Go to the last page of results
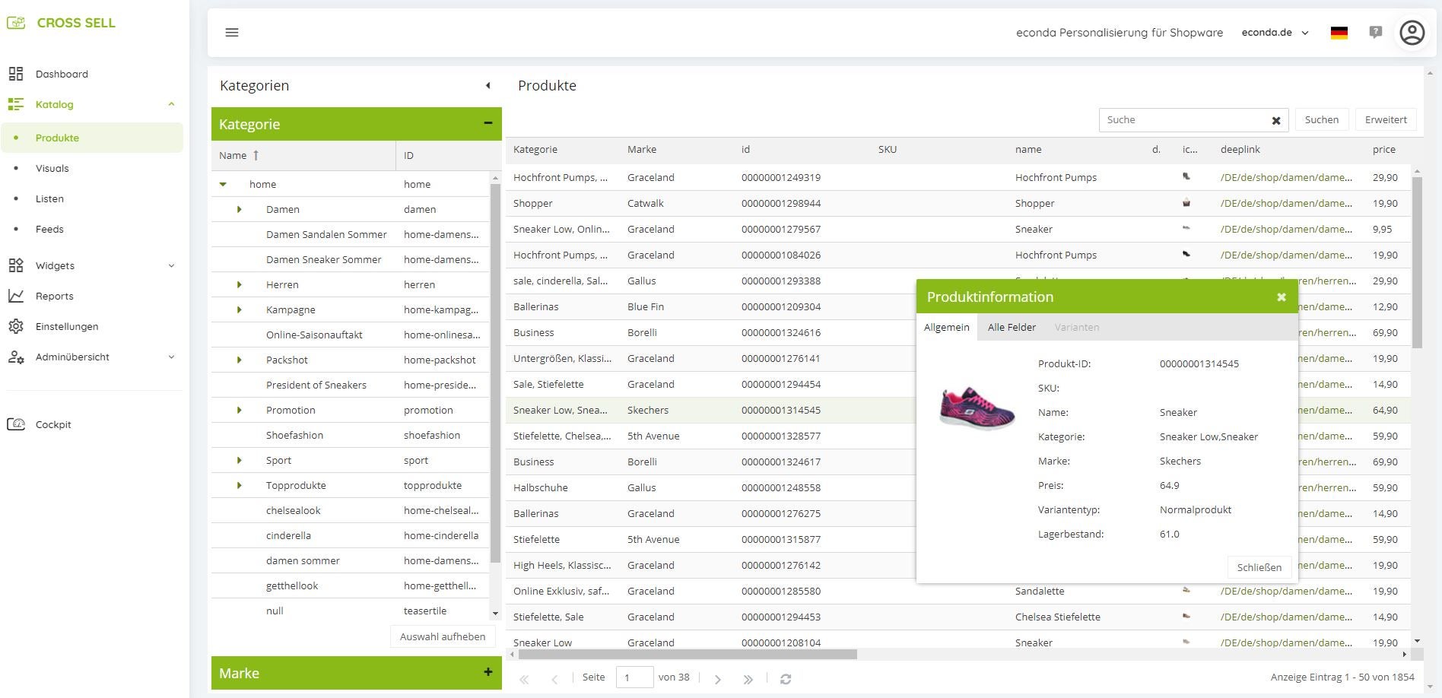Image resolution: width=1442 pixels, height=698 pixels. 748,679
